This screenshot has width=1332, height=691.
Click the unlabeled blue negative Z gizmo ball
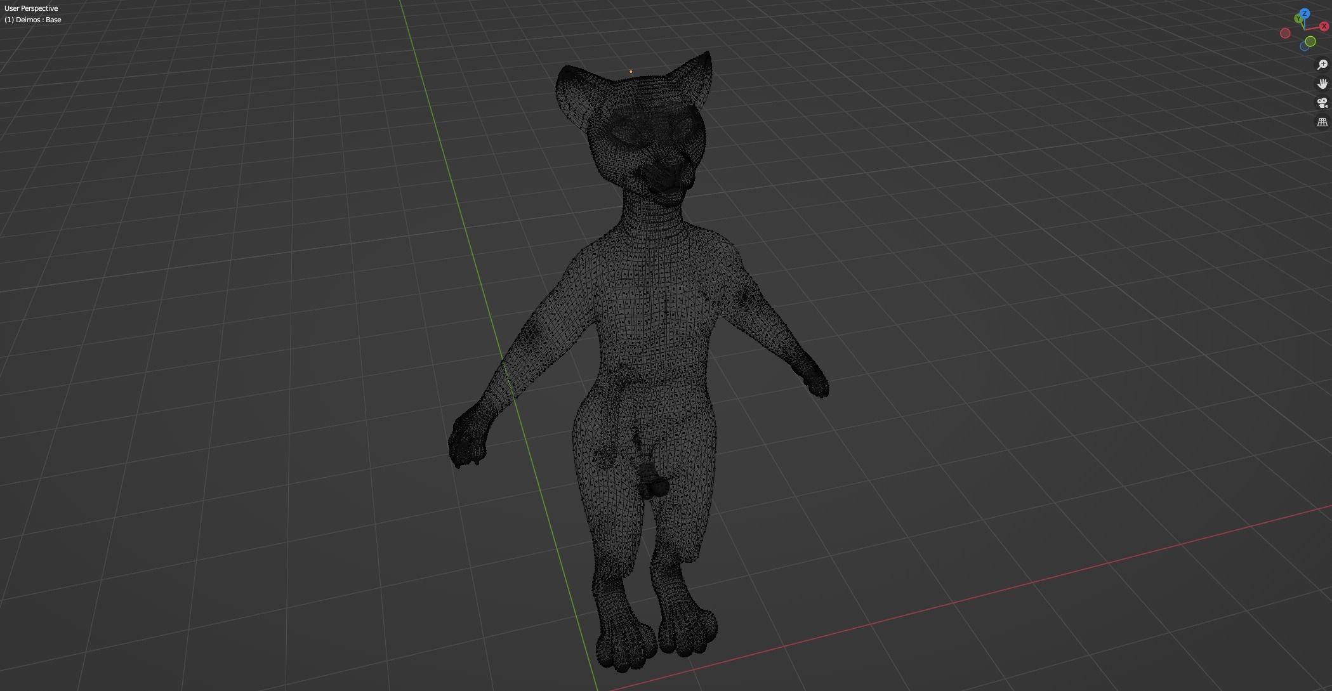(x=1303, y=47)
